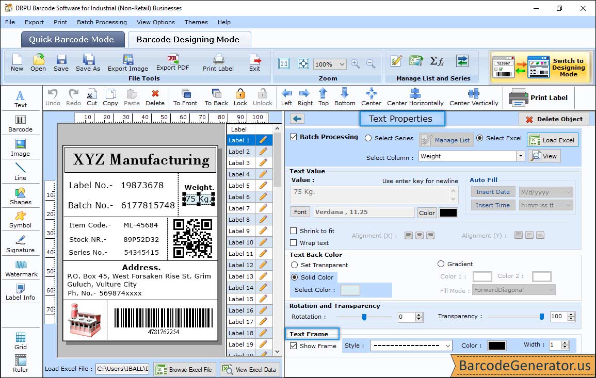Viewport: 596px width, 378px height.
Task: Click the Undo icon
Action: 53,97
